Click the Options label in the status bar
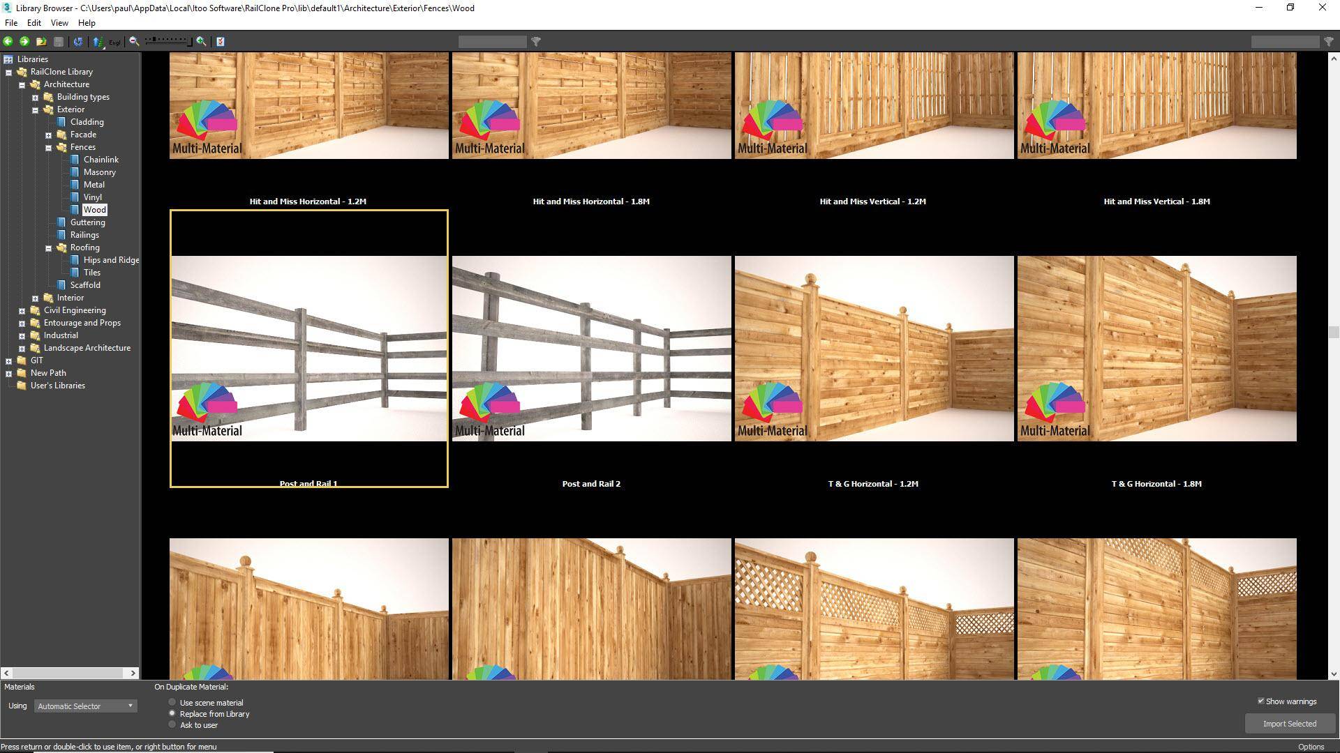The image size is (1340, 753). tap(1310, 746)
